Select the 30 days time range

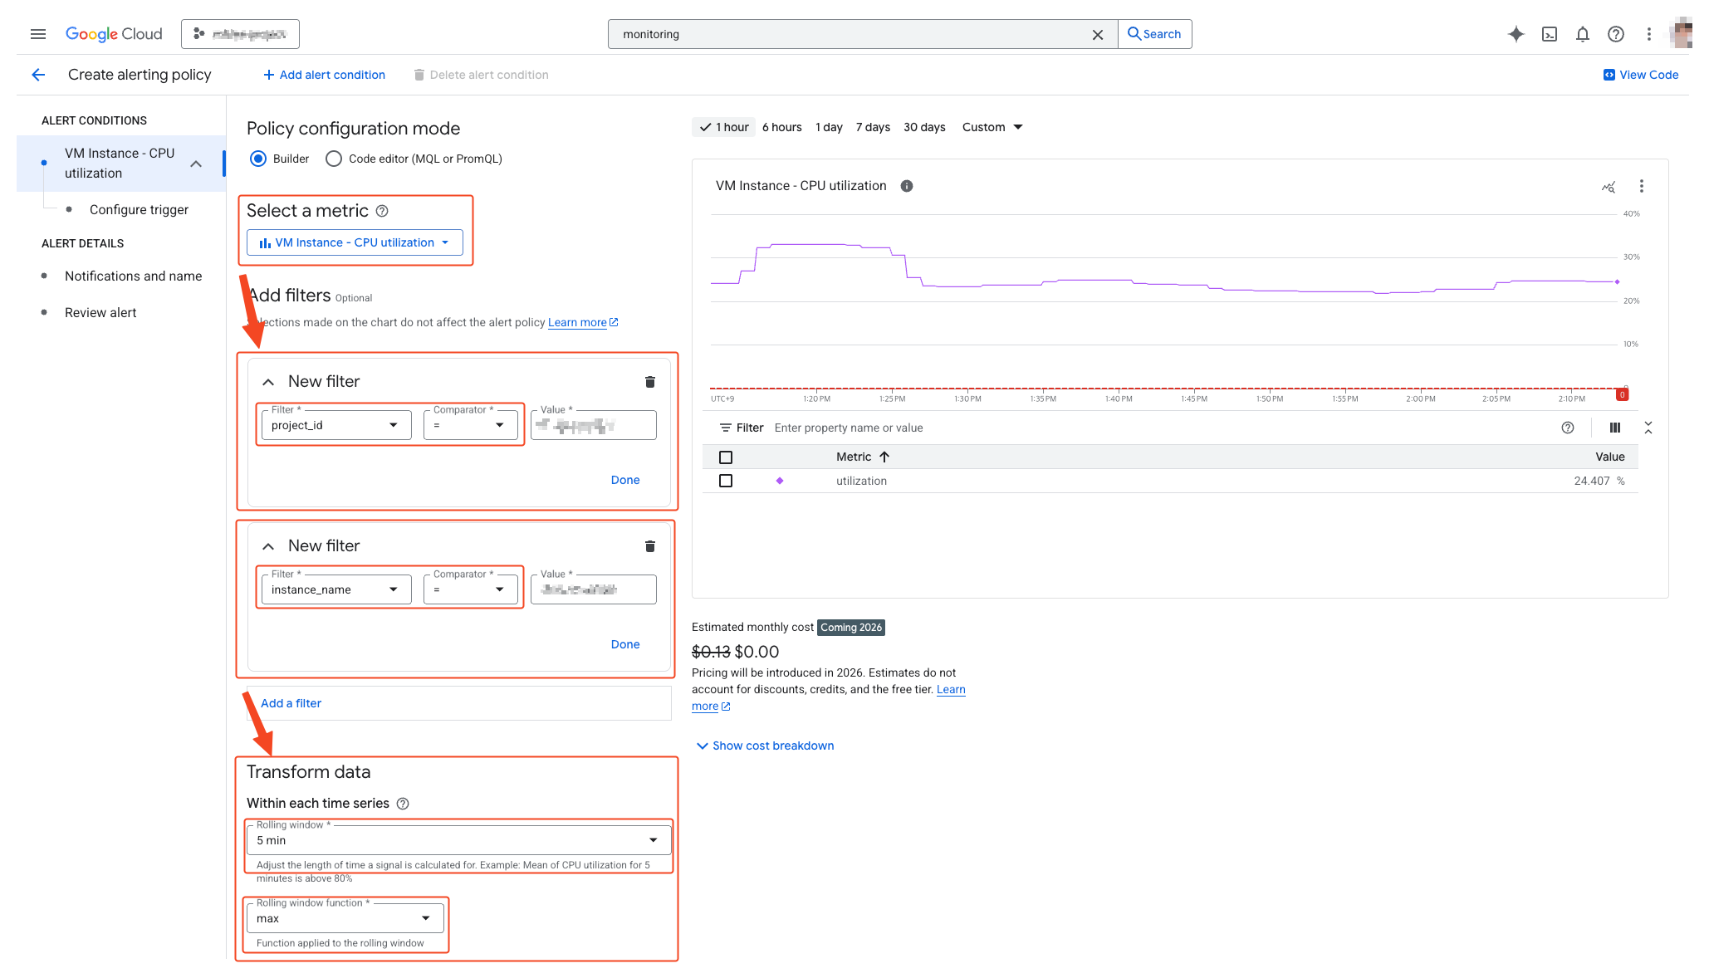click(x=924, y=127)
